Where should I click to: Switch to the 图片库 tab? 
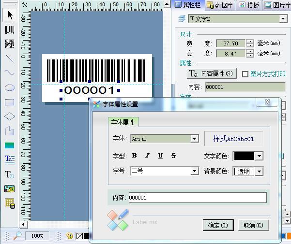(x=277, y=5)
